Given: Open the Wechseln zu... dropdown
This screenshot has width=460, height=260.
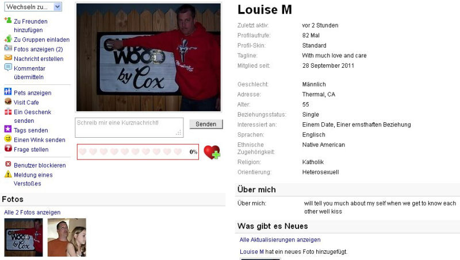Looking at the screenshot, I should [33, 7].
